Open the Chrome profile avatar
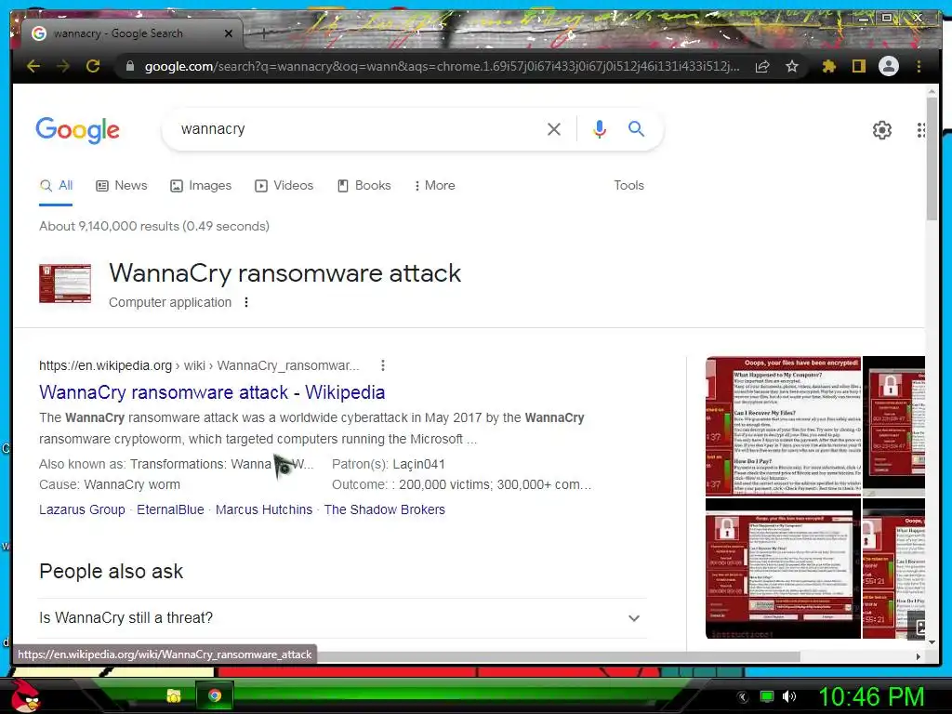Viewport: 952px width, 714px height. [889, 66]
